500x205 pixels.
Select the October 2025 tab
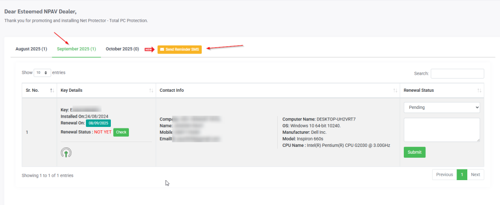(x=122, y=49)
